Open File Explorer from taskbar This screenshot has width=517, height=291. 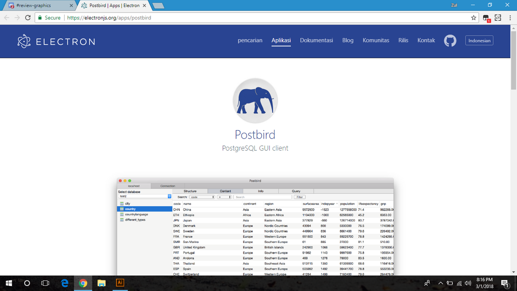coord(101,283)
